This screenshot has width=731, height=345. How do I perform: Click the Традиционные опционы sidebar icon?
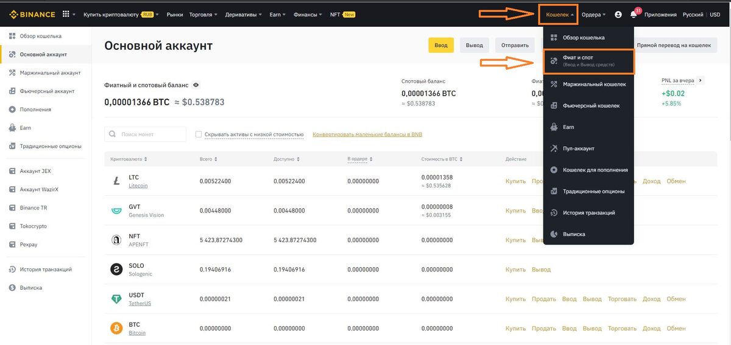(x=12, y=146)
